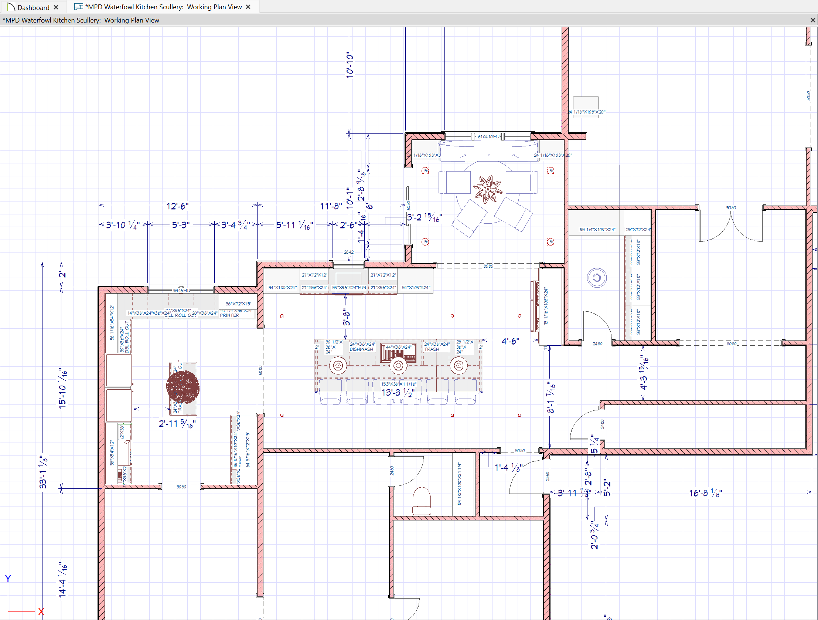Select the 13'-3 1/2" island dimension

pos(398,392)
